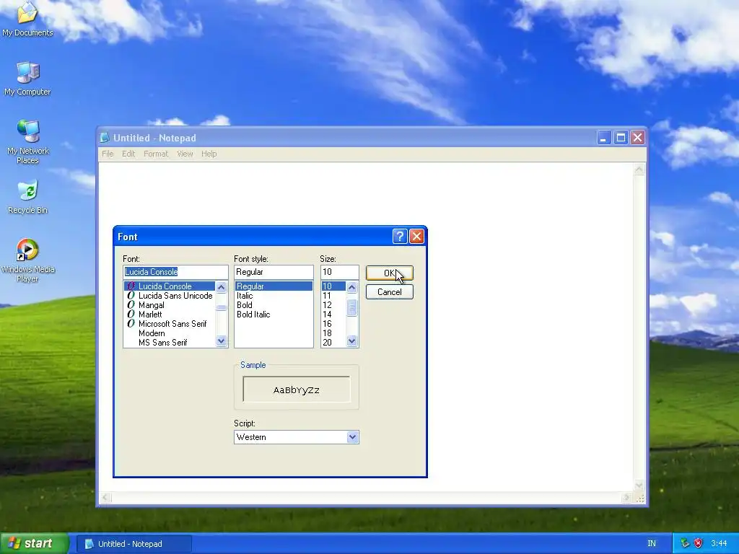Click the size list down arrow

click(351, 341)
